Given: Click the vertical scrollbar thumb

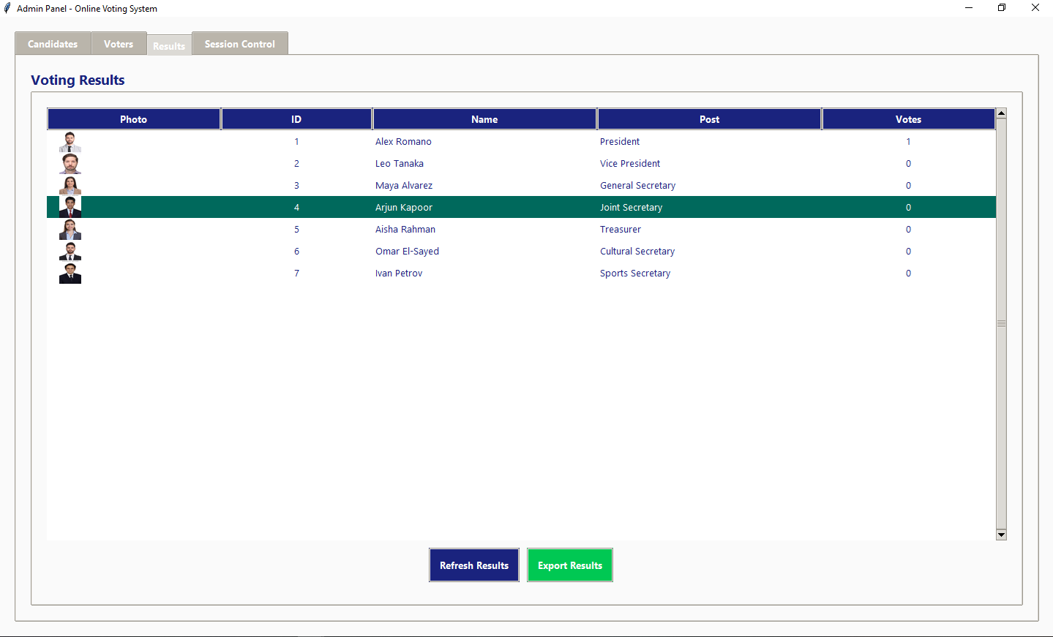Looking at the screenshot, I should pyautogui.click(x=1001, y=322).
